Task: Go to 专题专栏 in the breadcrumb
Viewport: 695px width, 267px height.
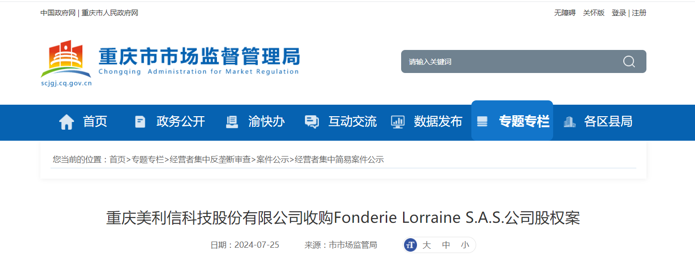Action: click(148, 159)
